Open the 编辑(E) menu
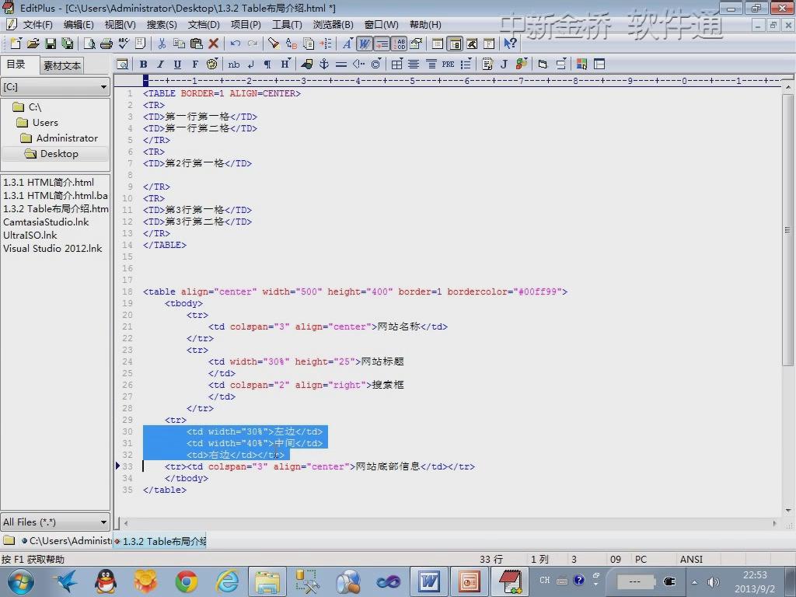The width and height of the screenshot is (796, 597). 79,24
